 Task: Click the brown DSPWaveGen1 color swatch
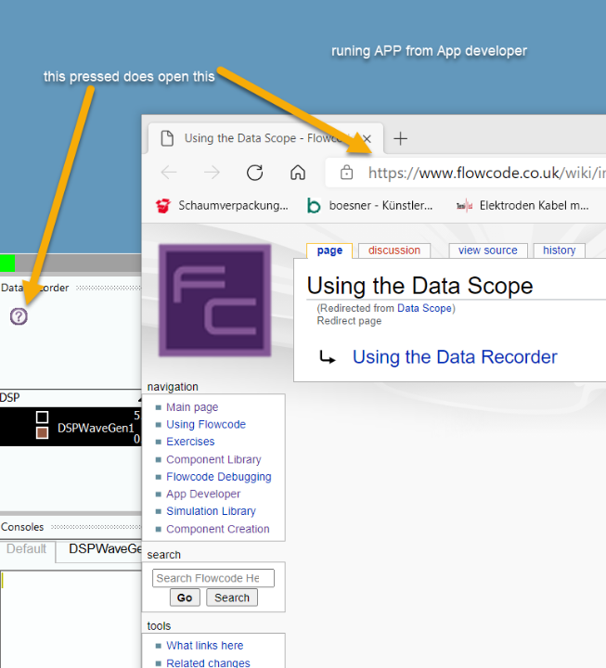(x=42, y=433)
